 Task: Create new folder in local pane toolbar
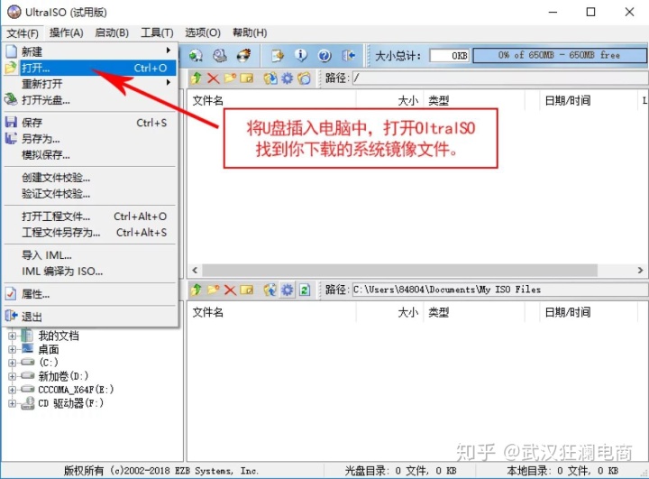point(213,290)
